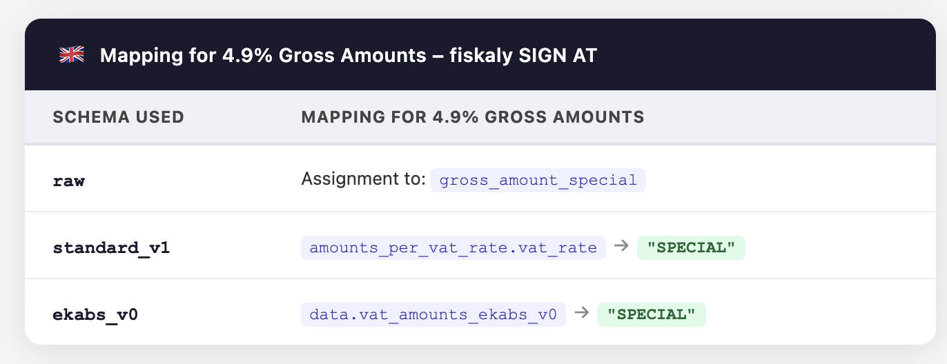Image resolution: width=947 pixels, height=364 pixels.
Task: Click "SPECIAL" badge in ekabs_v0 row
Action: click(651, 314)
